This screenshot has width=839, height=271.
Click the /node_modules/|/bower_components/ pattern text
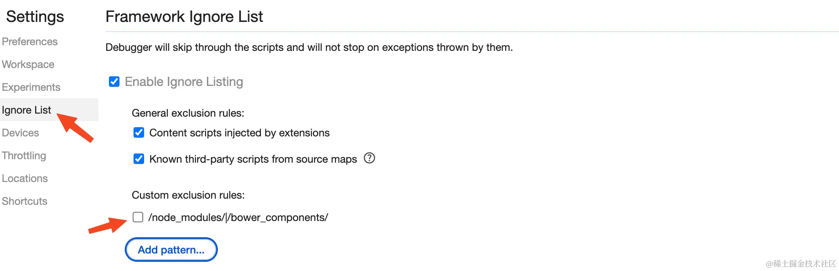[238, 218]
